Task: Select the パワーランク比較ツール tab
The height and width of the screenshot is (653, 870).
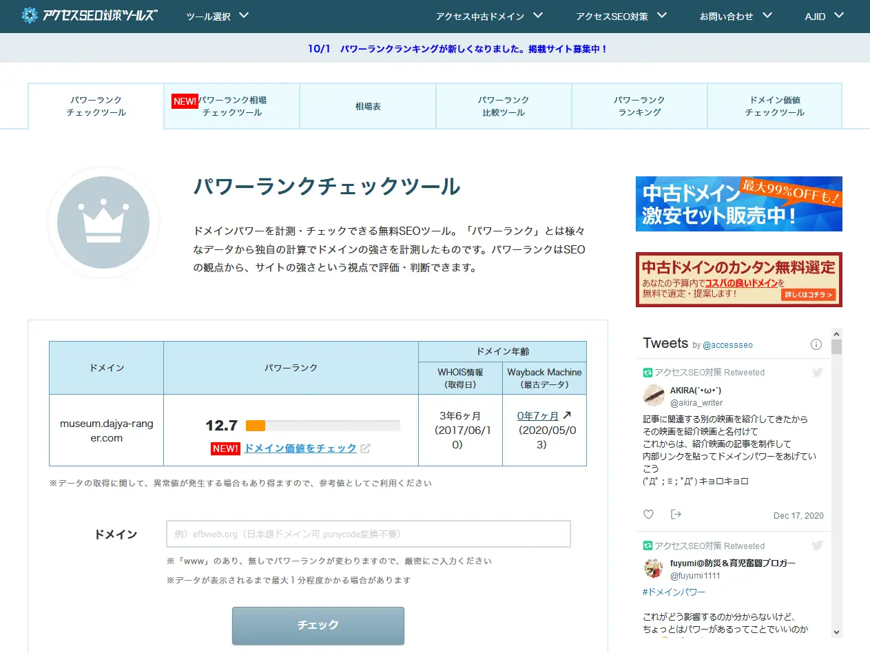Action: coord(504,107)
